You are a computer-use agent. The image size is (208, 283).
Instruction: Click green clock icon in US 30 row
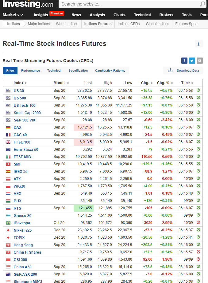pyautogui.click(x=198, y=90)
